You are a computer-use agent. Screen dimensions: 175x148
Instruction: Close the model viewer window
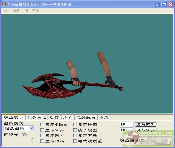pos(170,4)
